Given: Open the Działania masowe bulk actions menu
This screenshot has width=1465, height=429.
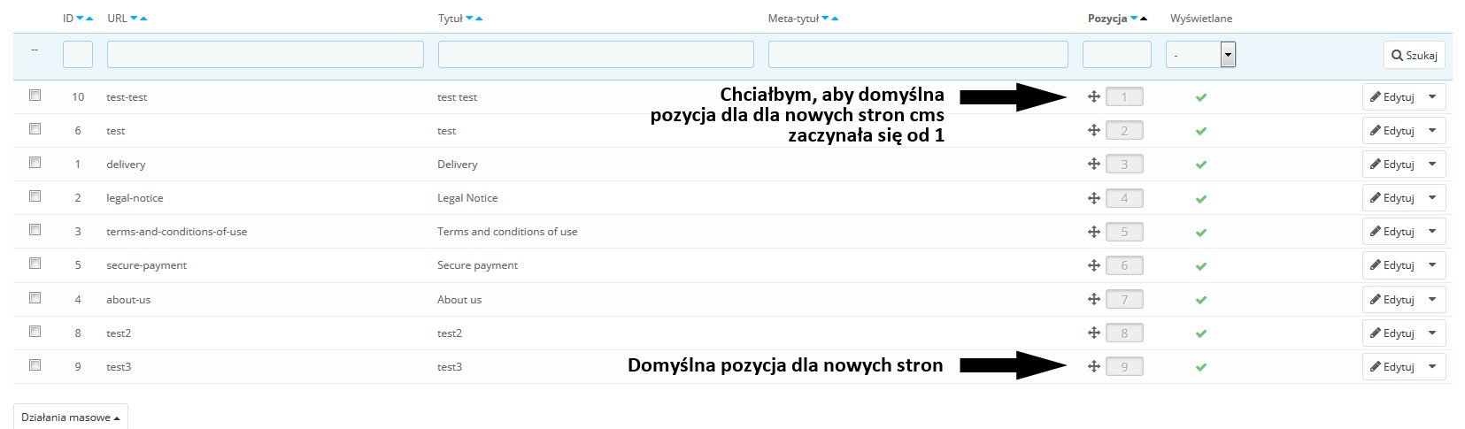Looking at the screenshot, I should 71,417.
